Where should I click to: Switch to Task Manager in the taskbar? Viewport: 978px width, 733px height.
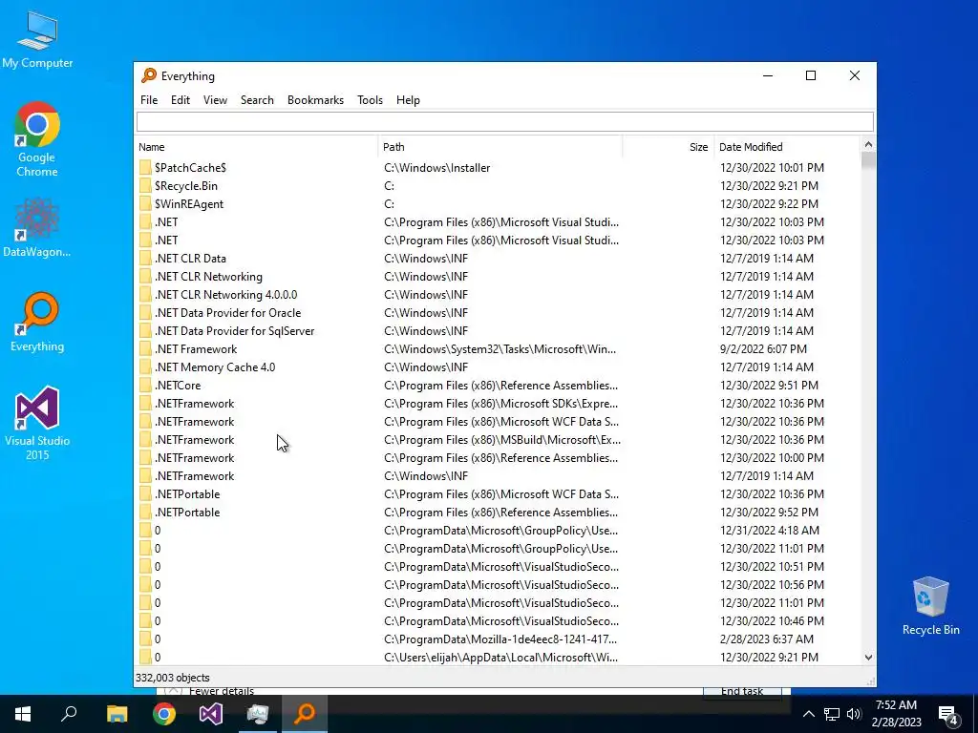(258, 714)
